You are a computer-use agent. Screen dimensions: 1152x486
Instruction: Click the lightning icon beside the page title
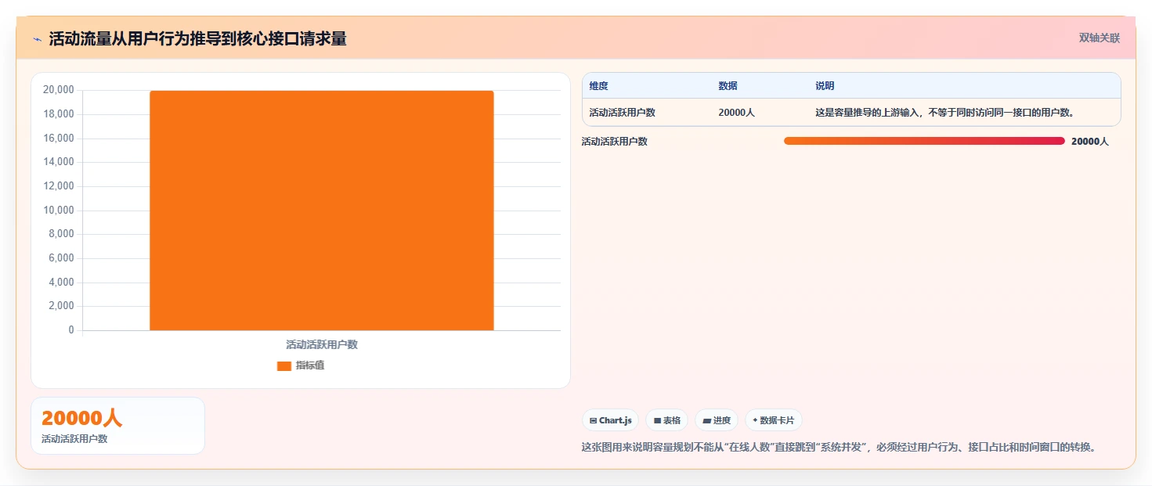[x=37, y=39]
